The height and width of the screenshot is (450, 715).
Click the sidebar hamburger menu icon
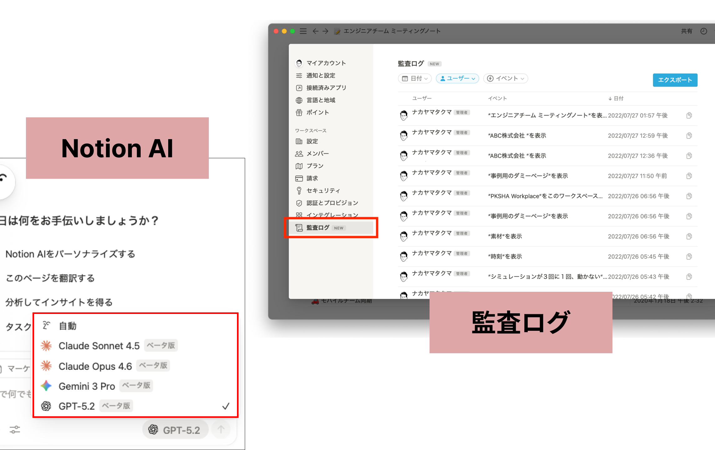point(303,31)
